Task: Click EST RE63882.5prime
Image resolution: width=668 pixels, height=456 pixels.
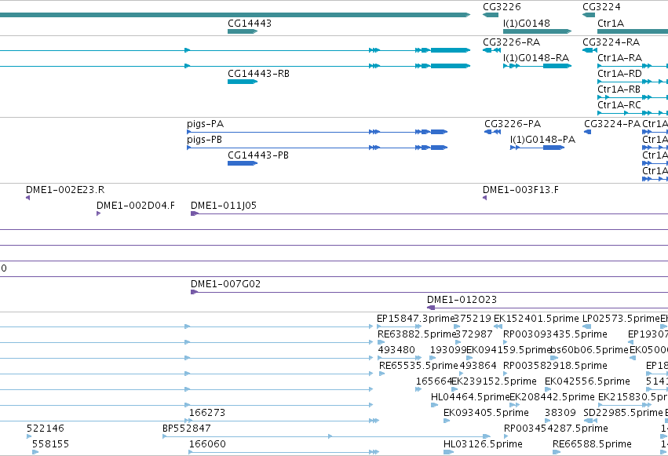Action: tap(381, 342)
